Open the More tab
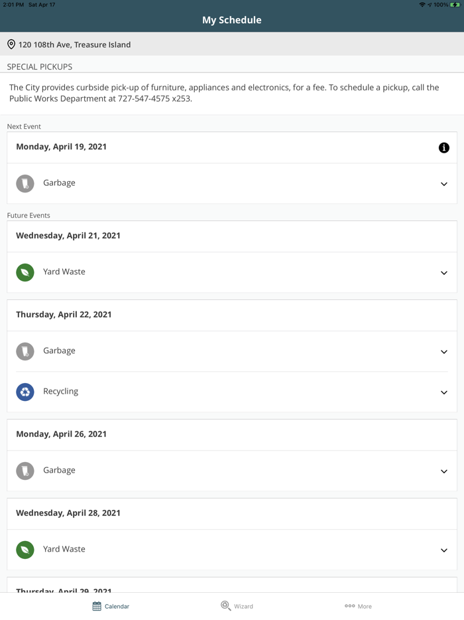 tap(358, 606)
